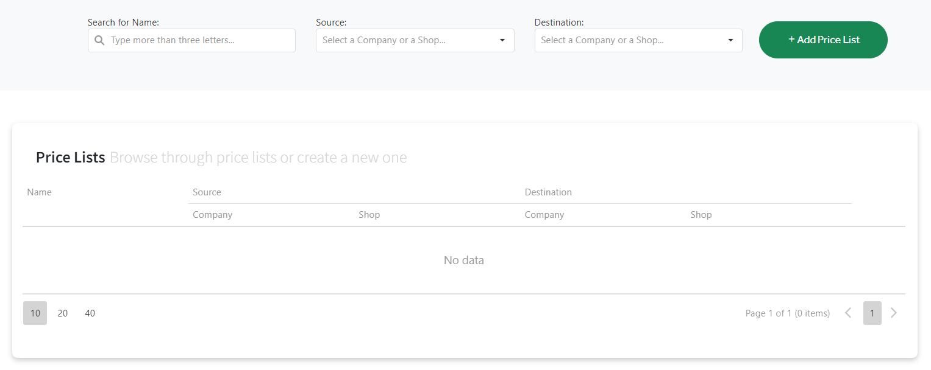
Task: Open the Source dropdown arrow
Action: click(x=502, y=40)
